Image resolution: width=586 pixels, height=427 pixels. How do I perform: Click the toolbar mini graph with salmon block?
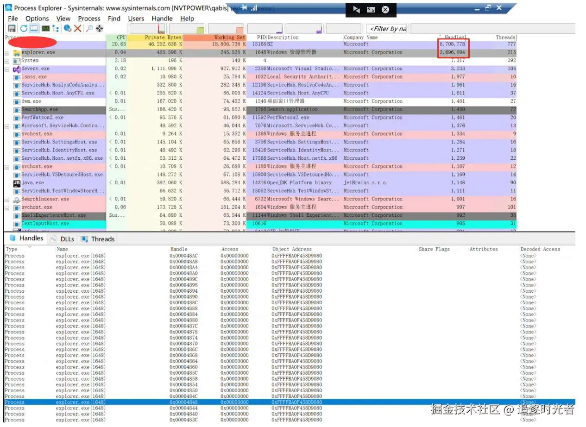tap(226, 29)
